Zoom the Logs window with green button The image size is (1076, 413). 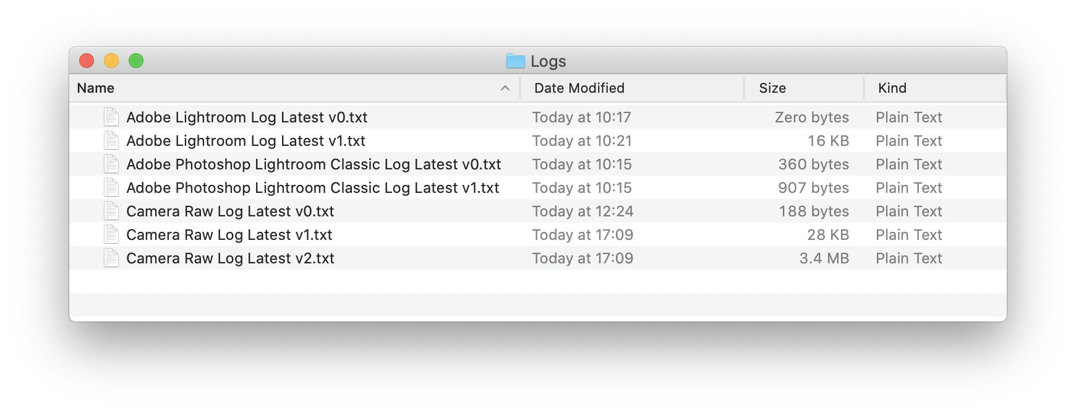coord(136,61)
